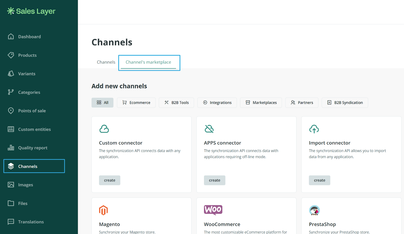Create a Custom connector
Screen dimensions: 404x234
110,180
